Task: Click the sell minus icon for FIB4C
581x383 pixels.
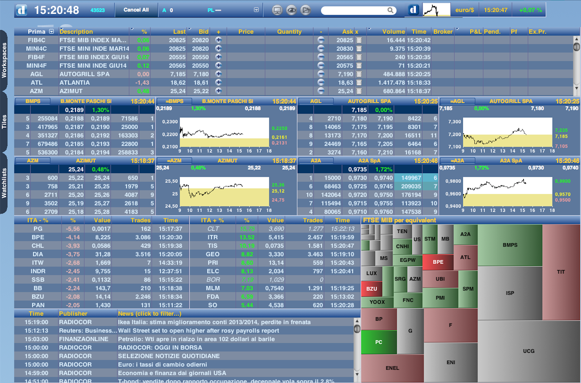Action: [x=321, y=40]
